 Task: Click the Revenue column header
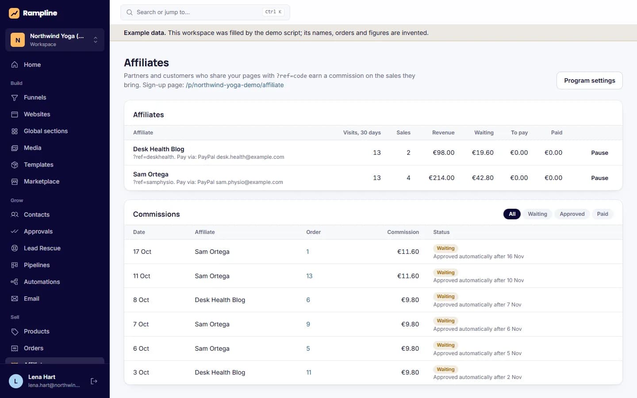443,133
